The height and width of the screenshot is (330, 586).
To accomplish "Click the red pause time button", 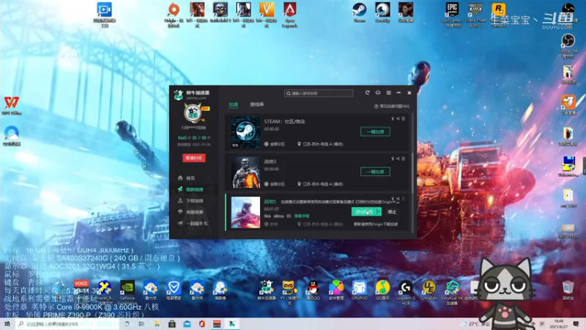I will 194,158.
